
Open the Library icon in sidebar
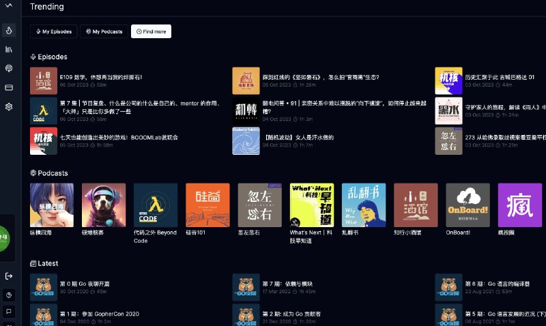(9, 49)
